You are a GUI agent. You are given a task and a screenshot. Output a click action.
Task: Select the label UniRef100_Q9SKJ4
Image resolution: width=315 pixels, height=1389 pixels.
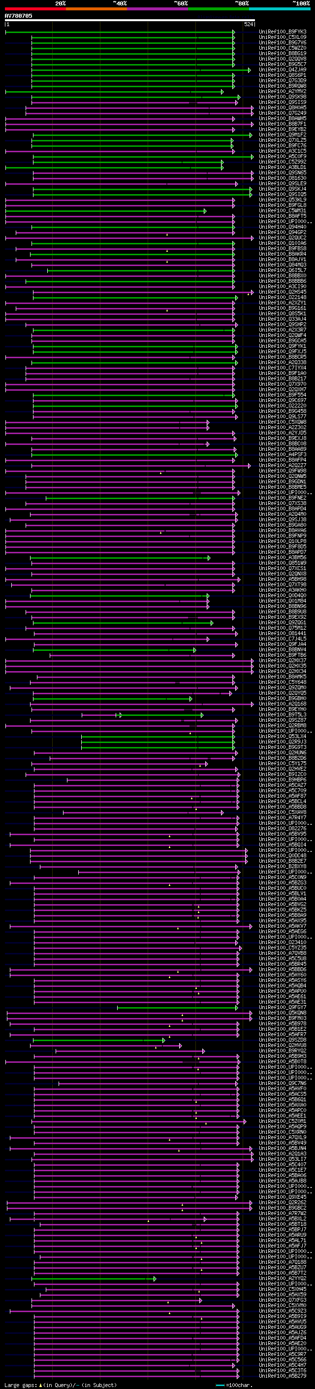point(283,189)
